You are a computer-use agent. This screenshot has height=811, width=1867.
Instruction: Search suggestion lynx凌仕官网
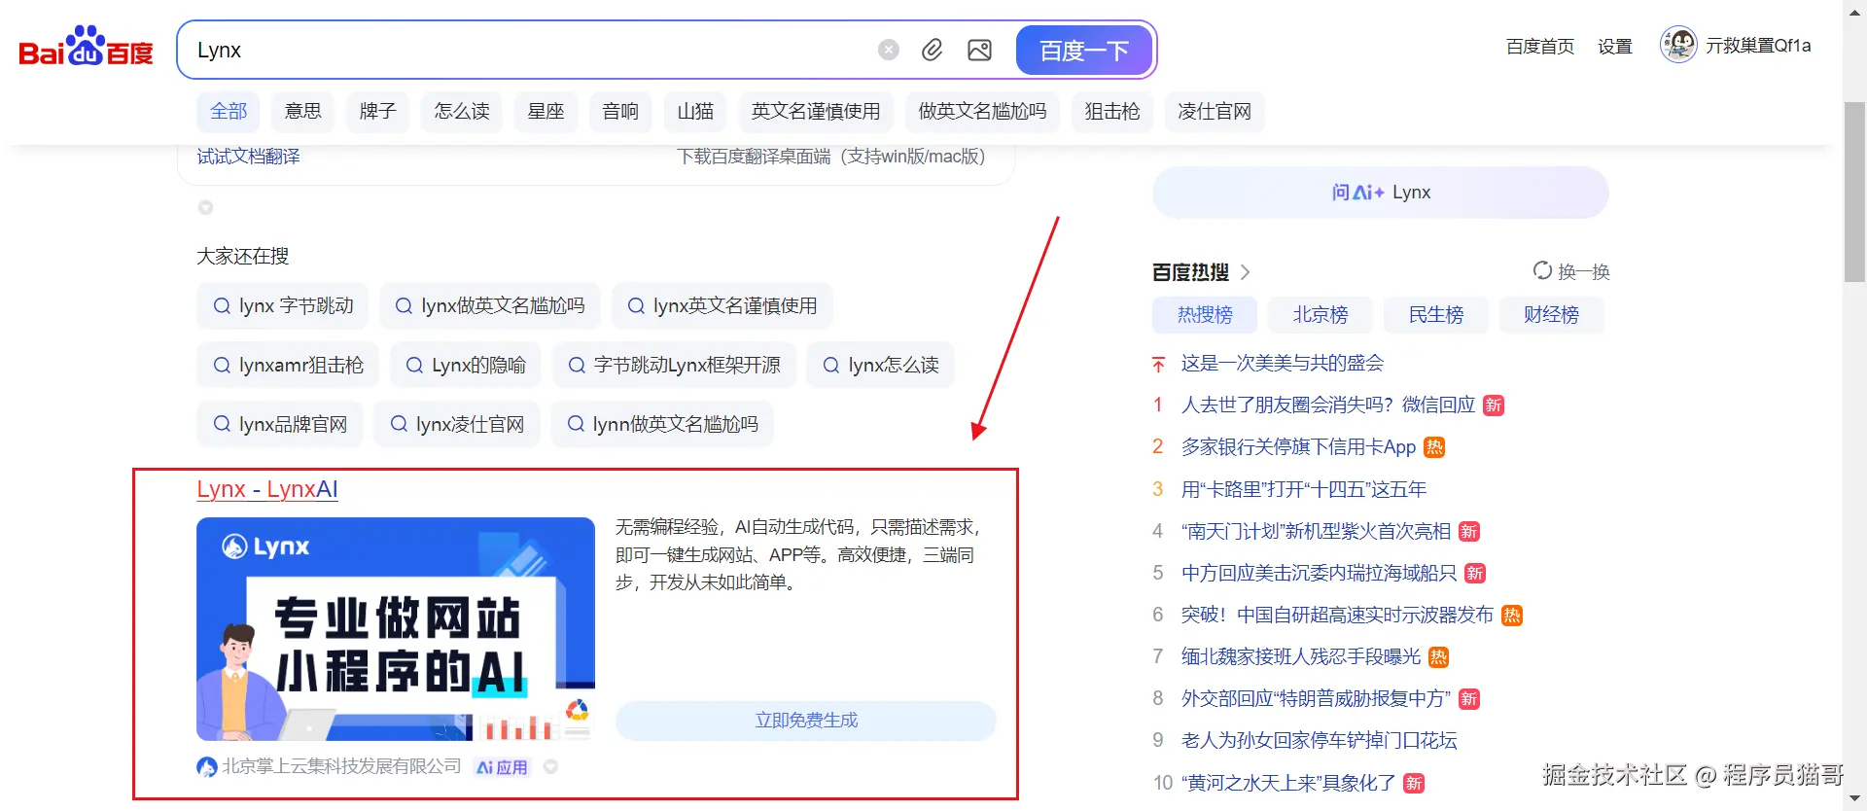(457, 425)
